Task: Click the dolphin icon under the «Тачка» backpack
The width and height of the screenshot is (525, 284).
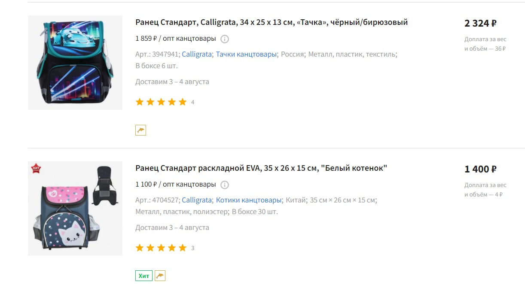Action: coord(140,130)
